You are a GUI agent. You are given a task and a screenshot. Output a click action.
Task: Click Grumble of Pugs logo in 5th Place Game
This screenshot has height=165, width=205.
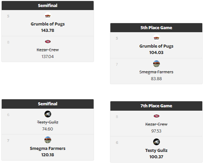(157, 38)
